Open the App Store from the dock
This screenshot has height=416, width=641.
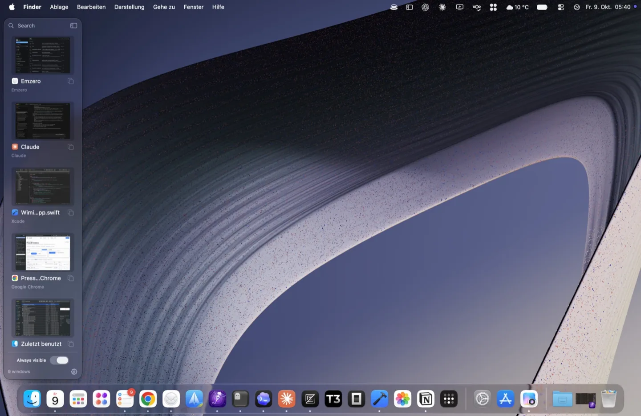click(x=505, y=399)
